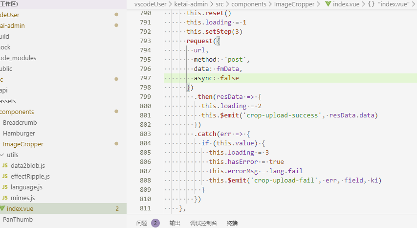
Task: Click line number 803 in the gutter
Action: point(146,134)
